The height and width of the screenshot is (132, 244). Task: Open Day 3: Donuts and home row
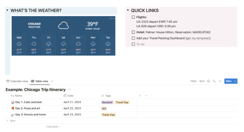(30, 115)
